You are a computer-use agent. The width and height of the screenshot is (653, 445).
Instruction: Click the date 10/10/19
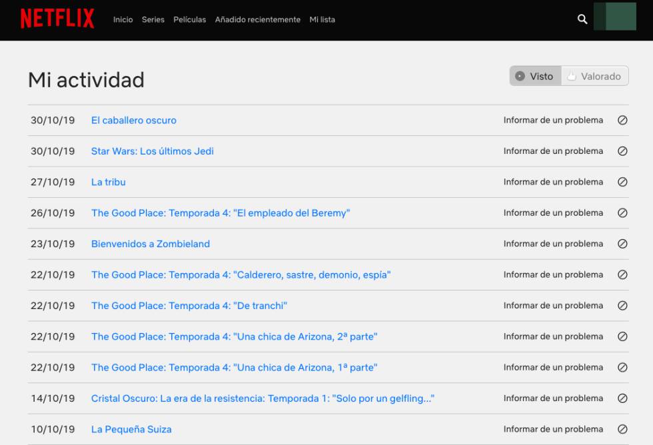pos(53,429)
